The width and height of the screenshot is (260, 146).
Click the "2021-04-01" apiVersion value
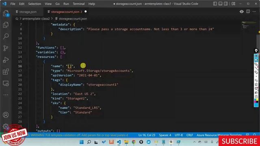88,75
